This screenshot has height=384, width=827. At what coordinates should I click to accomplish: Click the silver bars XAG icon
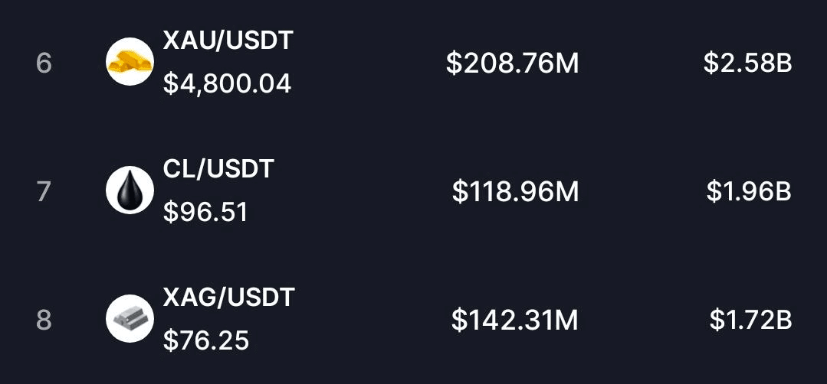[130, 318]
